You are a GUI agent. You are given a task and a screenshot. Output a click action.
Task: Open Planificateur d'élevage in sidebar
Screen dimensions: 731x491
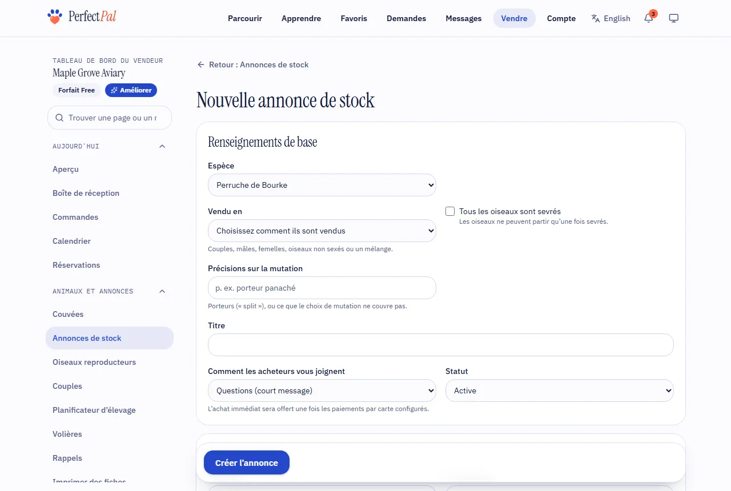[x=110, y=410]
